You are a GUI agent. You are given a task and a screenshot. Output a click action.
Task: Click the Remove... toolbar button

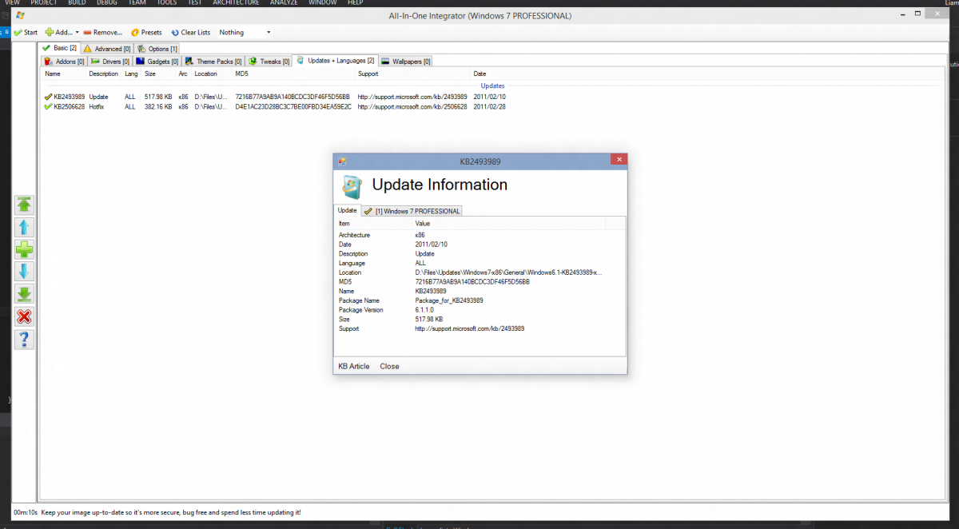[x=102, y=33]
